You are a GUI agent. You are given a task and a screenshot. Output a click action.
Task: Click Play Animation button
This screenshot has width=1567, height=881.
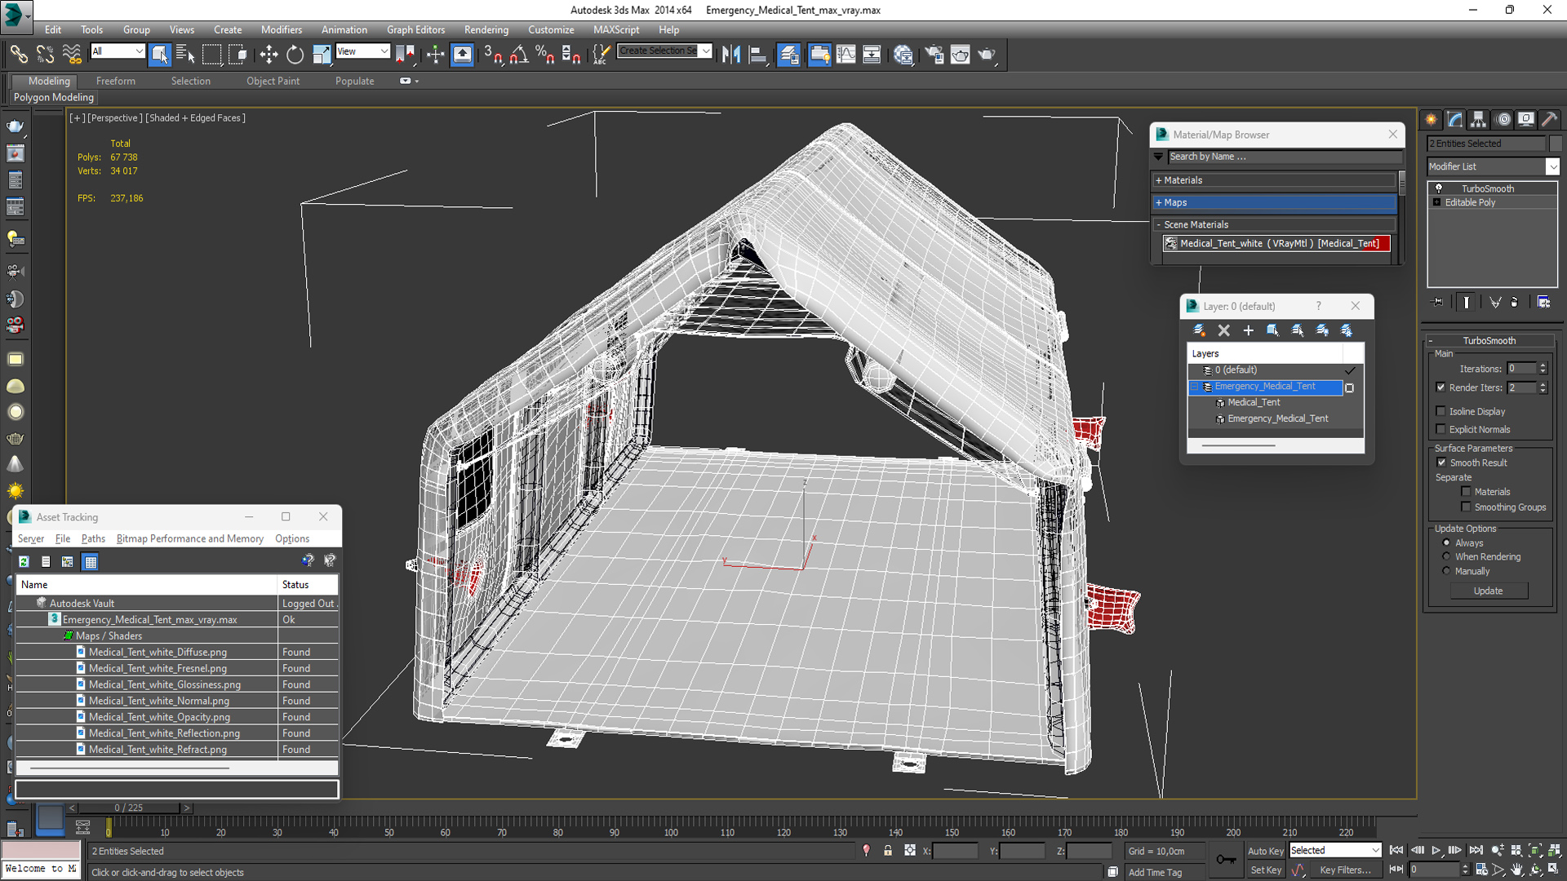pyautogui.click(x=1436, y=850)
